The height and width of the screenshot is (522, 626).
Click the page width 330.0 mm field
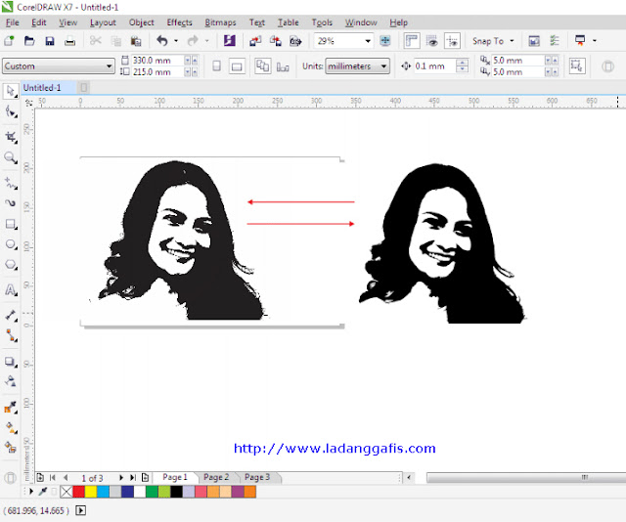(156, 61)
